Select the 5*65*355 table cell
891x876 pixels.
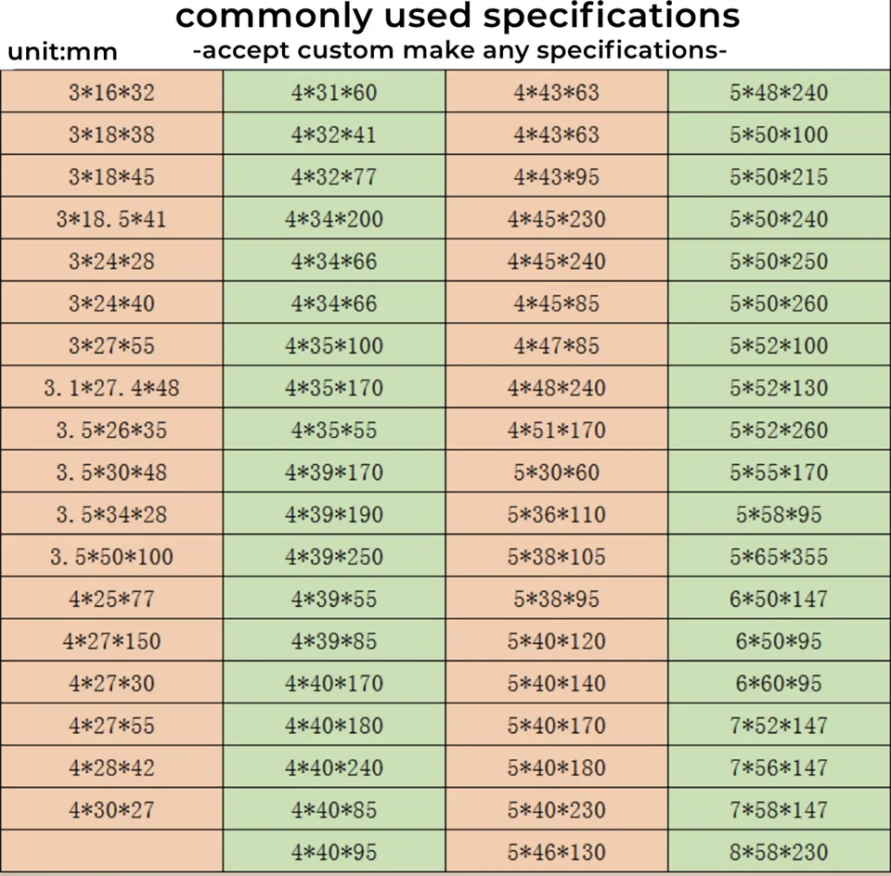(779, 557)
